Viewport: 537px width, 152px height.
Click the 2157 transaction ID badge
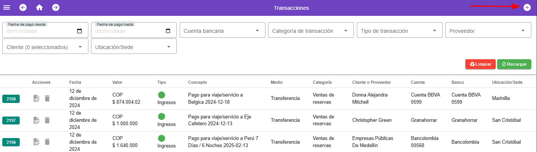[11, 120]
